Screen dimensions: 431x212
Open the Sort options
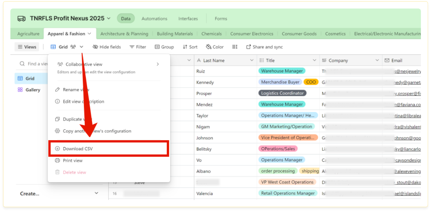(190, 47)
